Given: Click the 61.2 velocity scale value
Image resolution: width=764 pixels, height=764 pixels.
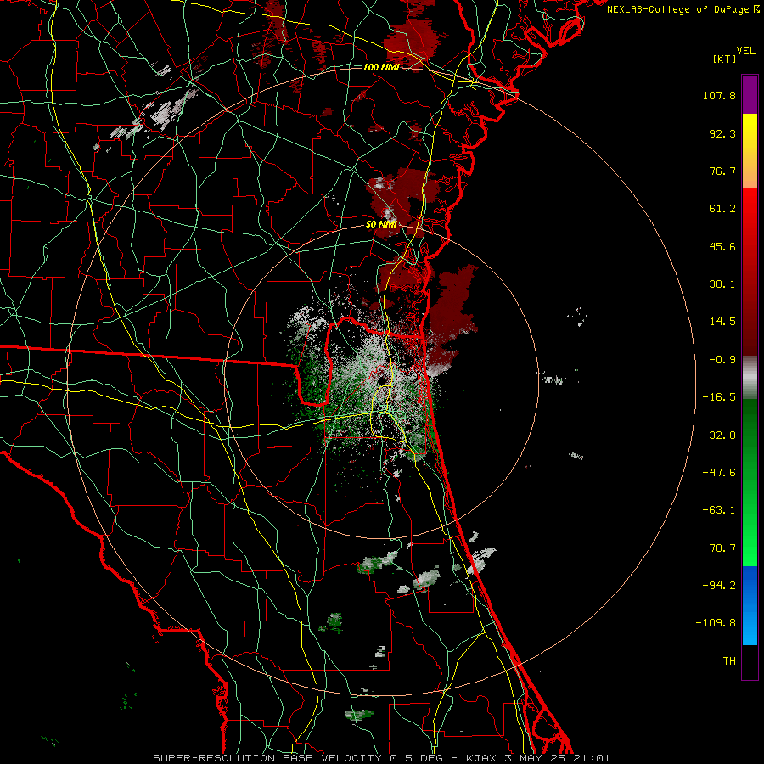Looking at the screenshot, I should coord(722,209).
